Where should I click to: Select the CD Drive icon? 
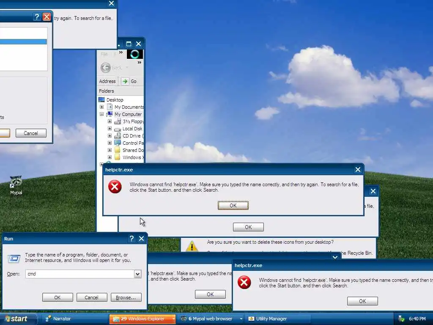(118, 136)
